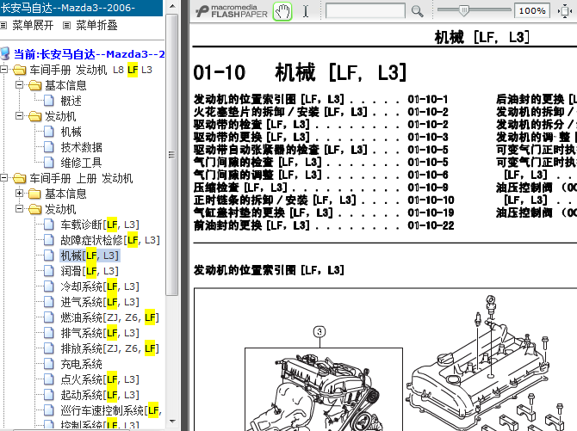Click the magnifier search icon
This screenshot has height=431, width=577.
click(417, 11)
